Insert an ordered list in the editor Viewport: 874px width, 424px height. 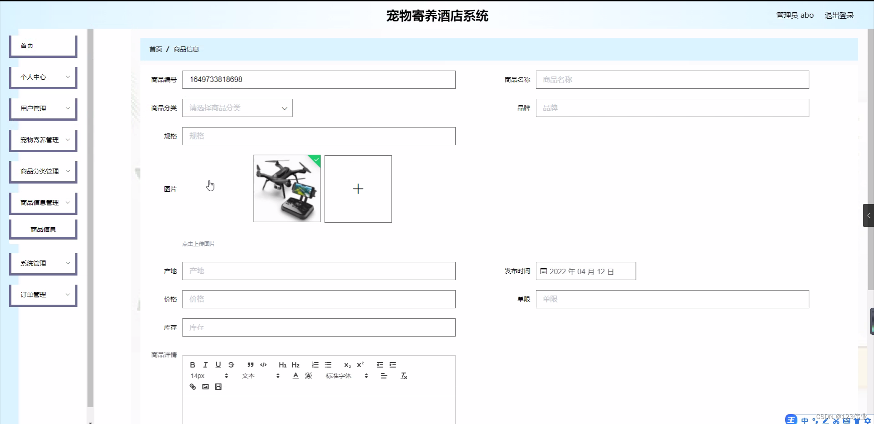tap(315, 365)
